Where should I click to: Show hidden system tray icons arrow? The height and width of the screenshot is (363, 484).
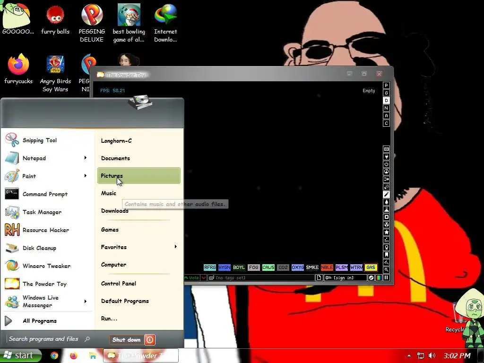click(409, 355)
